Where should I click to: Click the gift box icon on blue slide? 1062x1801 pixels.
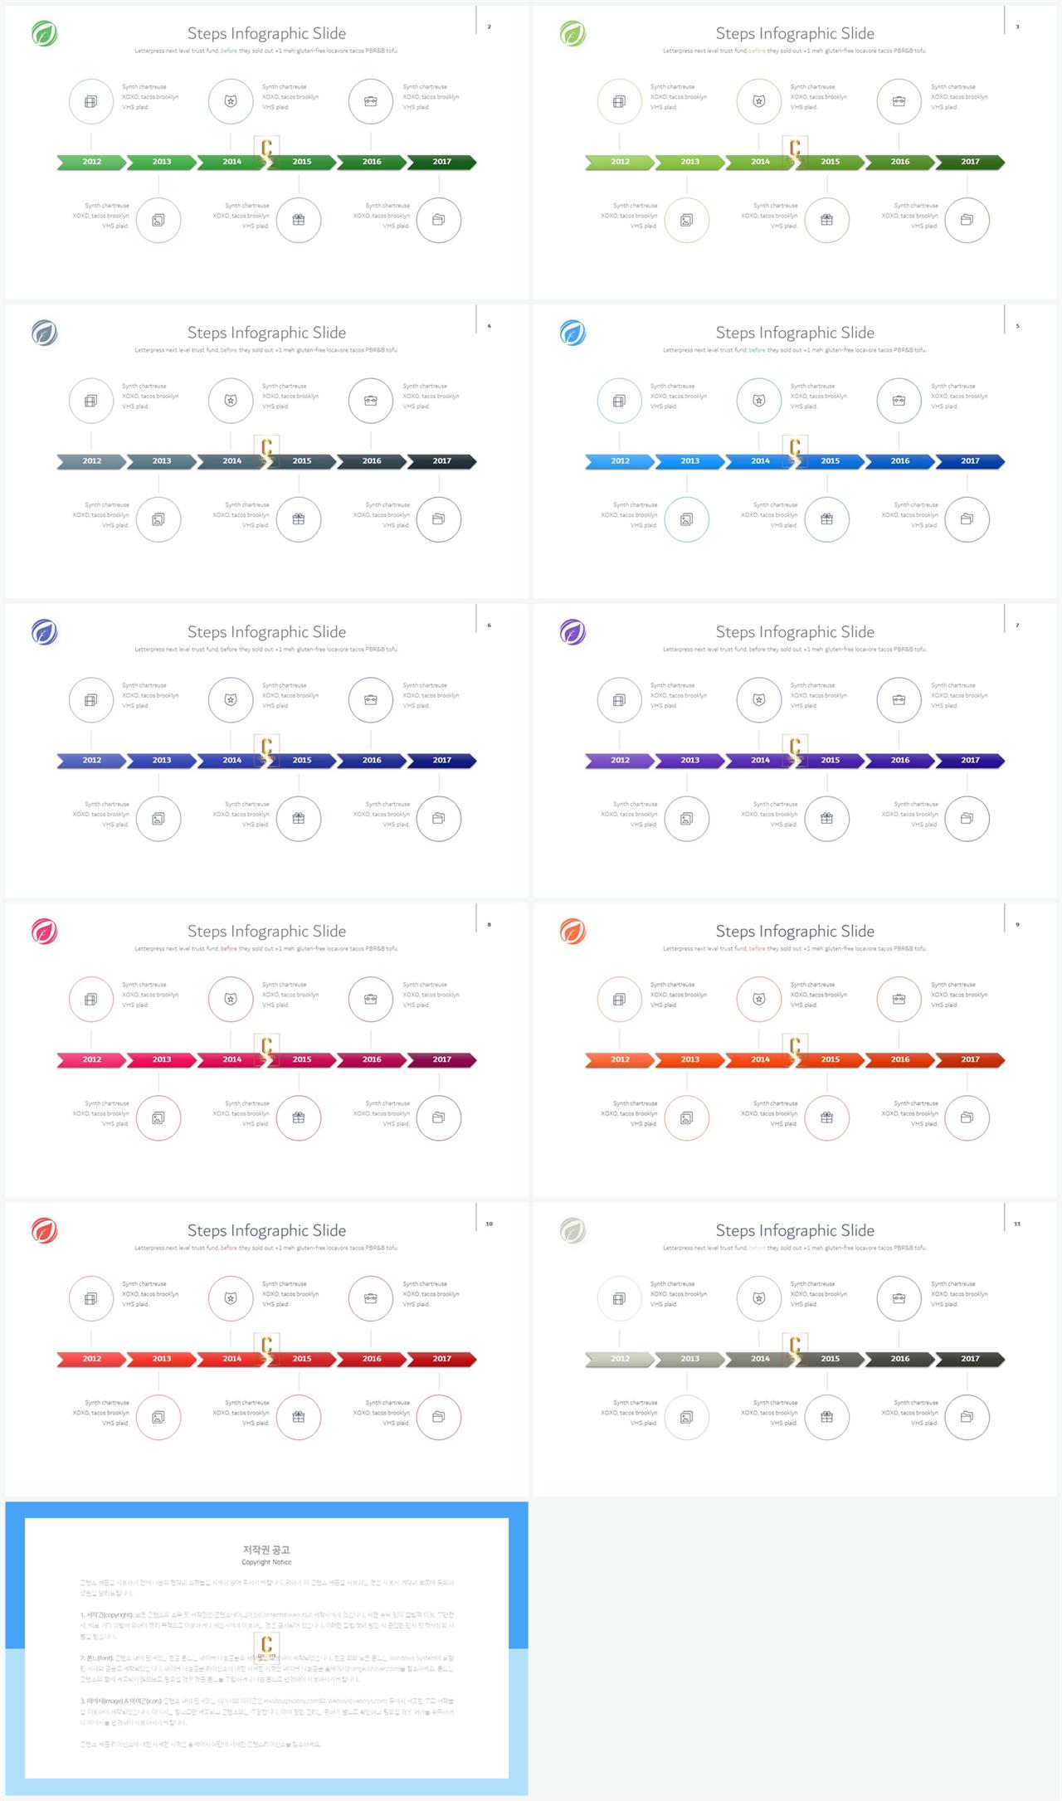pos(826,519)
